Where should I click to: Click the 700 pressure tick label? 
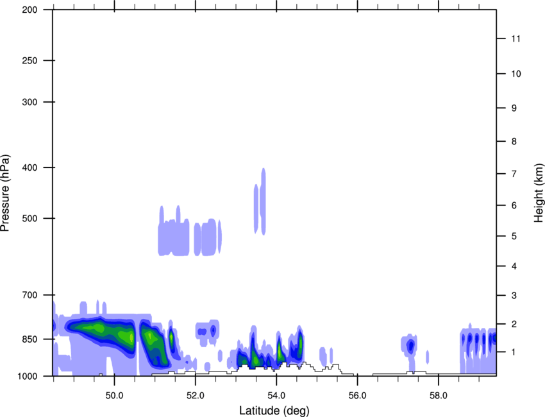pos(29,295)
